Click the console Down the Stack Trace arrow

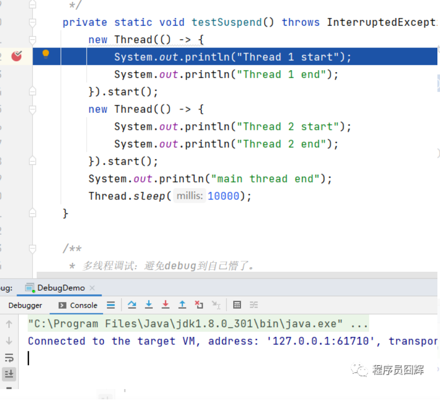point(9,341)
